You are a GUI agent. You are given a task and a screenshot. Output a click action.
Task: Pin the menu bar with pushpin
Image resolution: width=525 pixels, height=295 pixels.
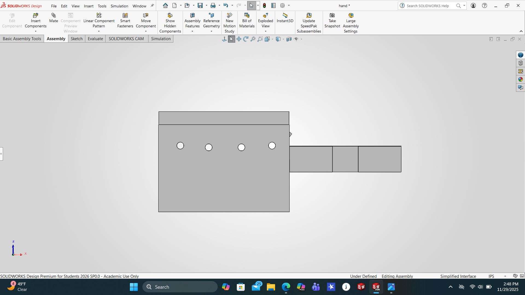(x=152, y=5)
